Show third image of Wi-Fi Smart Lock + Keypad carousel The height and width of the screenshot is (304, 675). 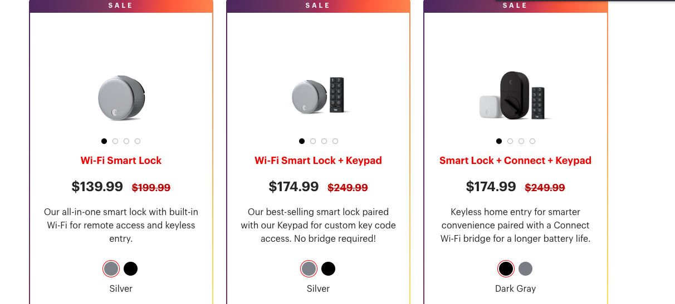click(x=324, y=141)
